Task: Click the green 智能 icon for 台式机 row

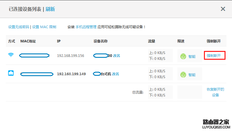Action: (183, 75)
